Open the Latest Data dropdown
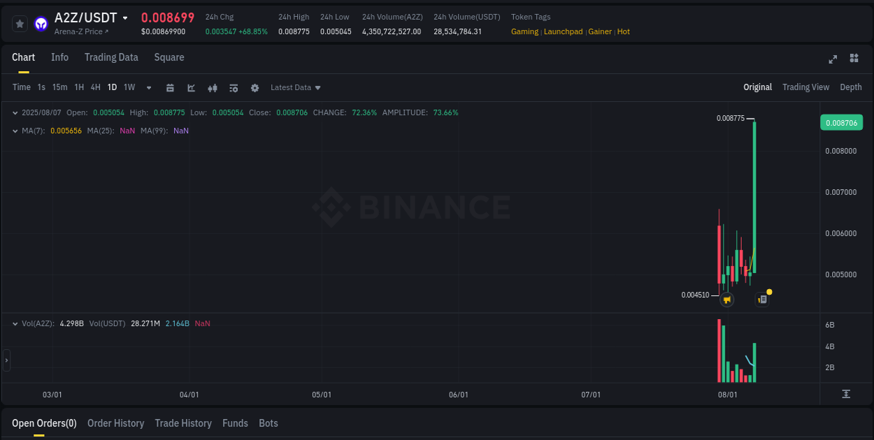This screenshot has height=440, width=874. pos(295,87)
